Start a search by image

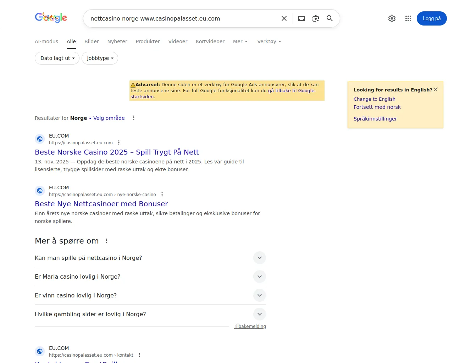316,18
